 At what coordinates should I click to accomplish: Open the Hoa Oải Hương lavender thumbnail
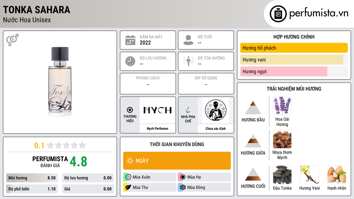pyautogui.click(x=282, y=106)
